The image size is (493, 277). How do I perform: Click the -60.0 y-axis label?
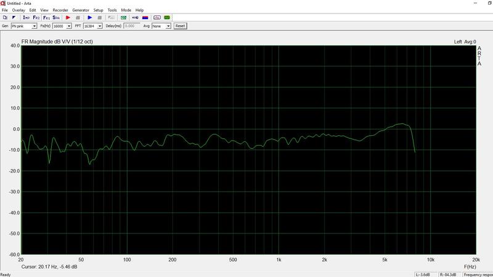pyautogui.click(x=14, y=254)
